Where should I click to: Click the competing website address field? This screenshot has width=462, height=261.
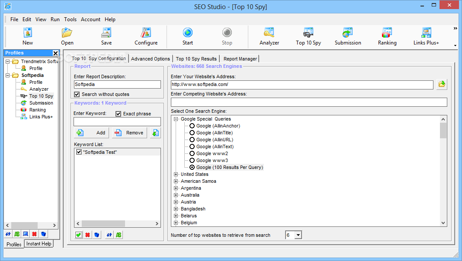point(309,102)
